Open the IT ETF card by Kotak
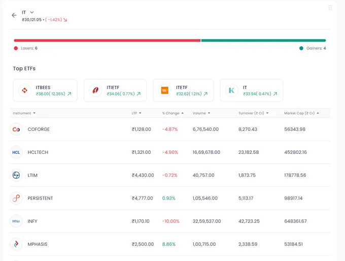Image resolution: width=345 pixels, height=261 pixels. pyautogui.click(x=252, y=90)
